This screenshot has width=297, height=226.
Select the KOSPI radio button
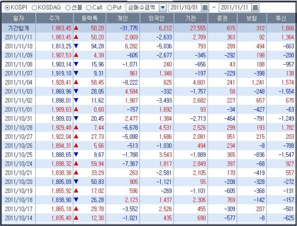tap(7, 8)
